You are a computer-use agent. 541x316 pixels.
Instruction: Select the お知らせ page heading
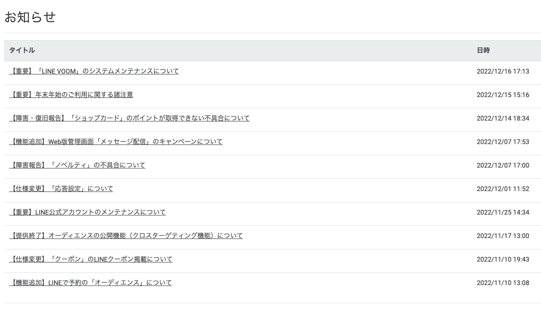30,17
